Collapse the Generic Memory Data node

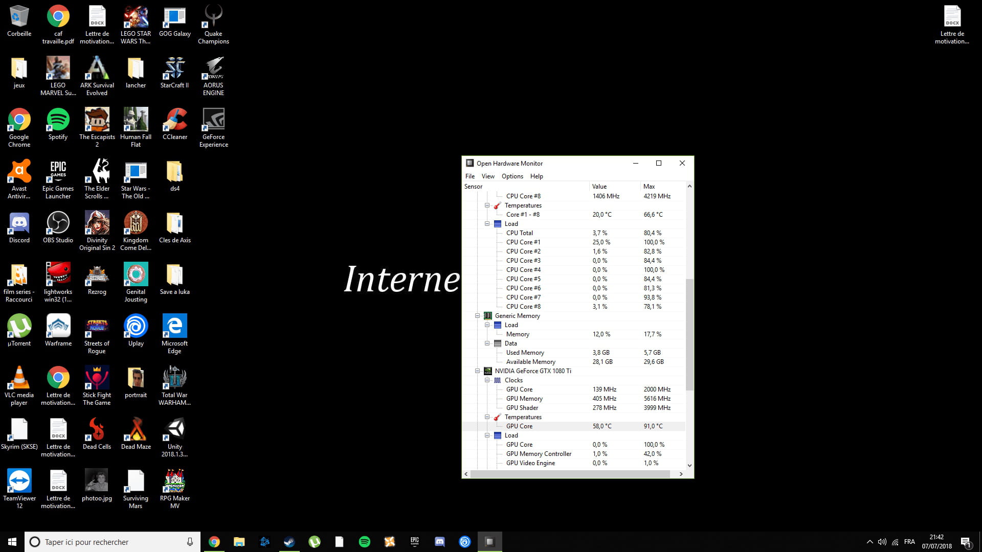point(487,343)
